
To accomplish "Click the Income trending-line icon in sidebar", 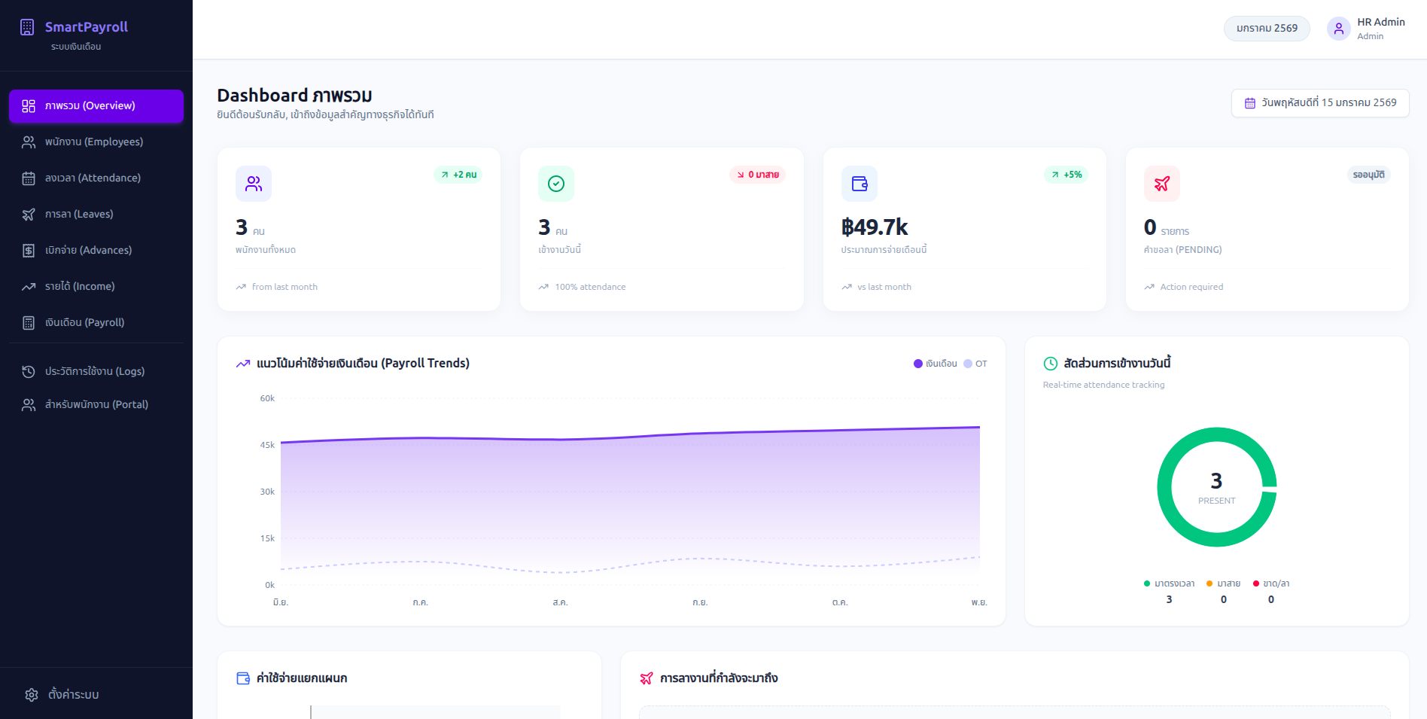I will coord(29,287).
